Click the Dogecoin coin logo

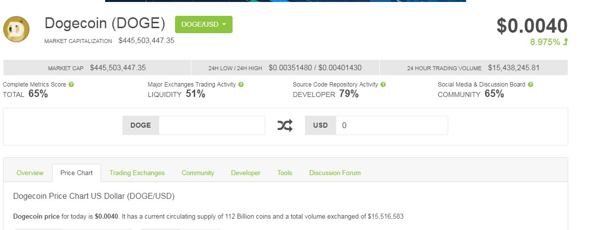pos(16,30)
